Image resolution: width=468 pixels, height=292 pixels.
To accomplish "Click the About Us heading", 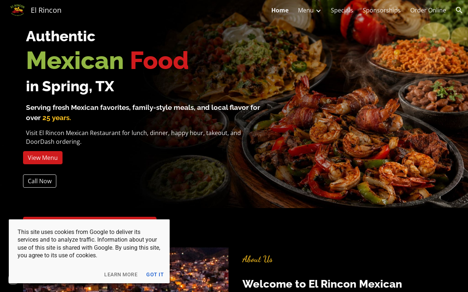I will pyautogui.click(x=257, y=259).
